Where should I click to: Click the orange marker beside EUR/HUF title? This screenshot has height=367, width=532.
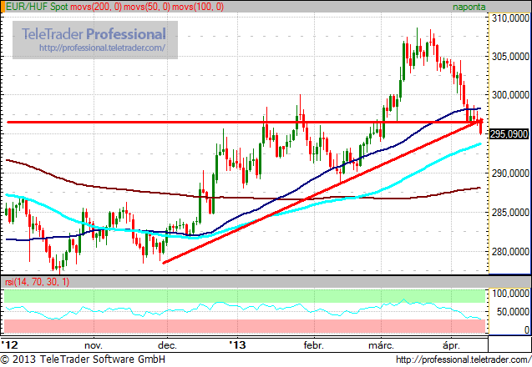tap(3, 7)
